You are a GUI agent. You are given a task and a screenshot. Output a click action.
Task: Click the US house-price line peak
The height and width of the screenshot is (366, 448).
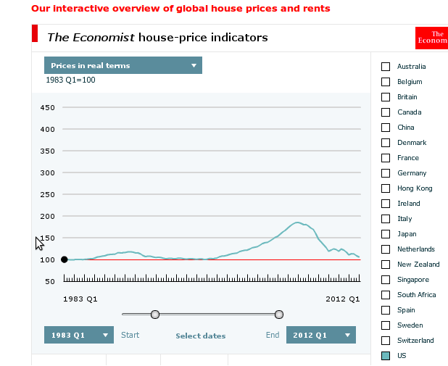297,222
